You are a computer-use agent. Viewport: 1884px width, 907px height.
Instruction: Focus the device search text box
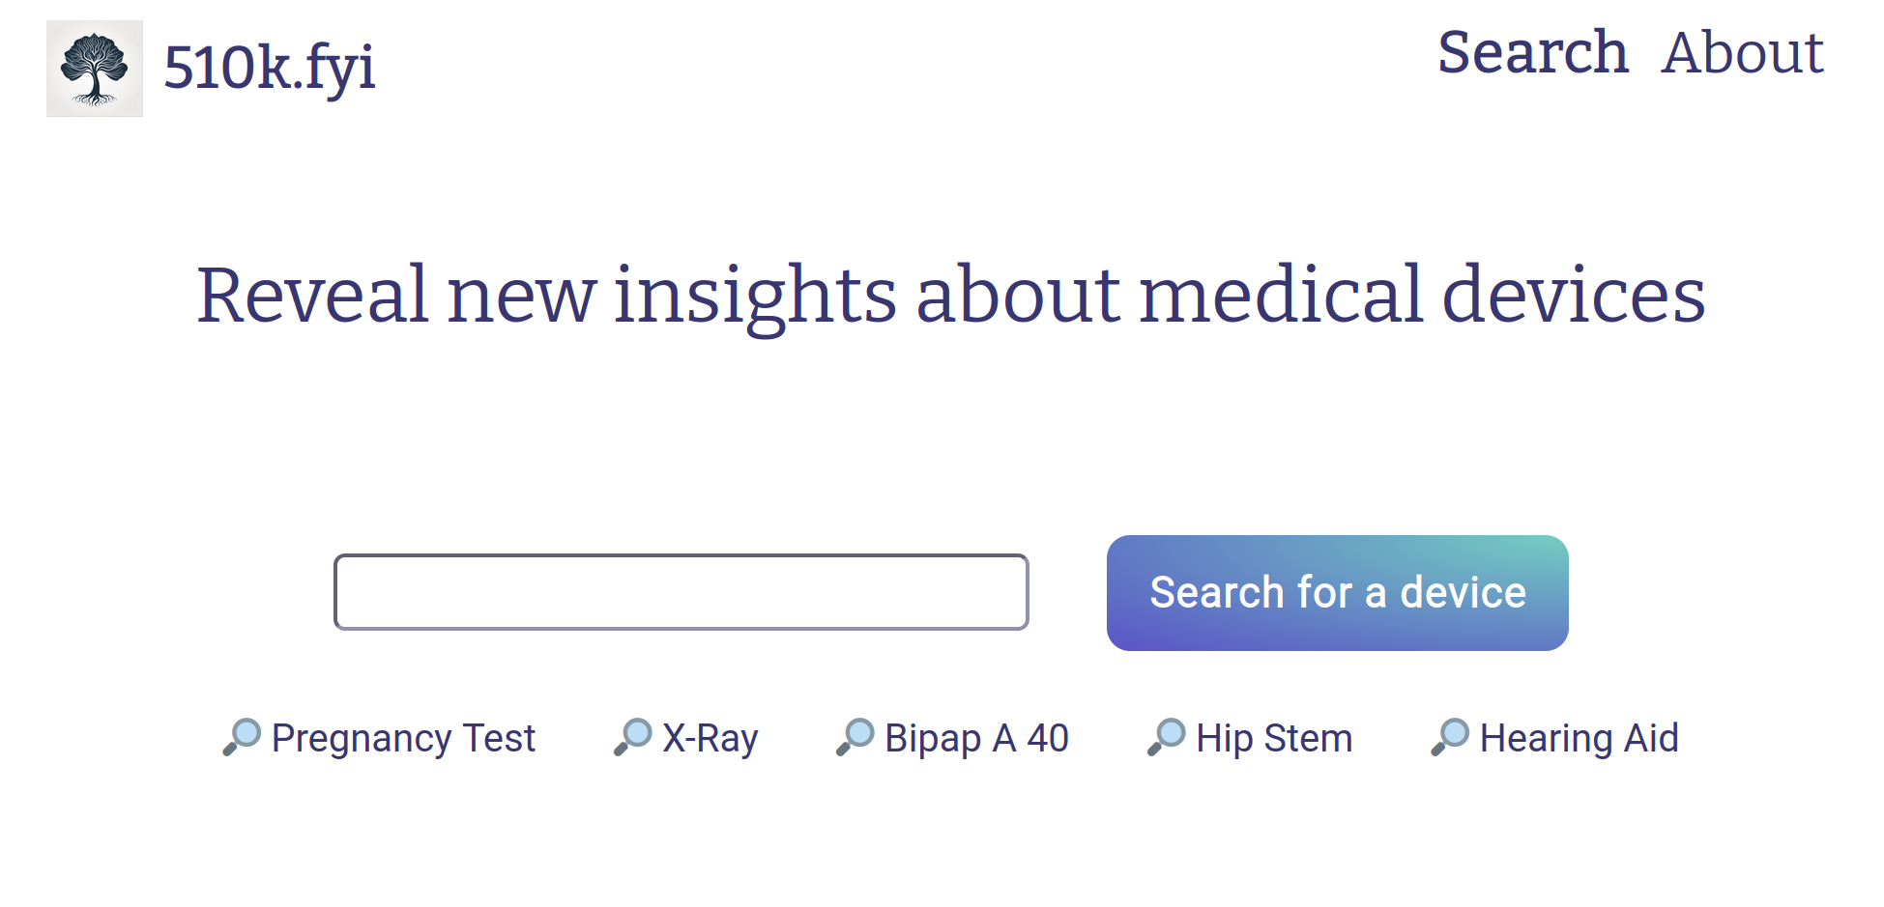681,592
